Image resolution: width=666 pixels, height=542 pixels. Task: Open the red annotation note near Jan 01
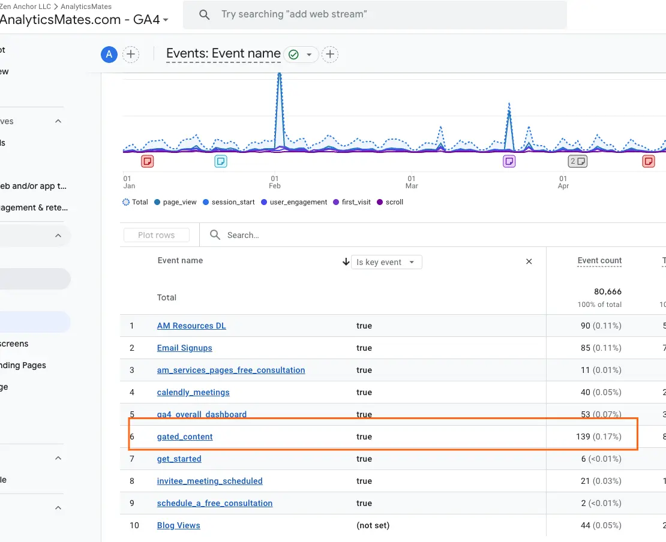click(148, 161)
